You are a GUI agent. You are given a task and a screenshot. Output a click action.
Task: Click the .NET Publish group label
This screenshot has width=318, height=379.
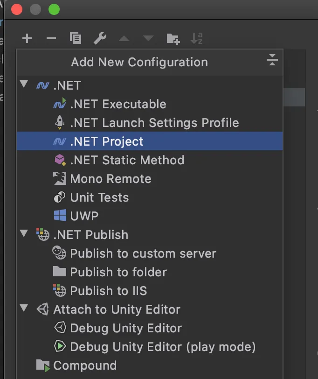[x=91, y=235]
